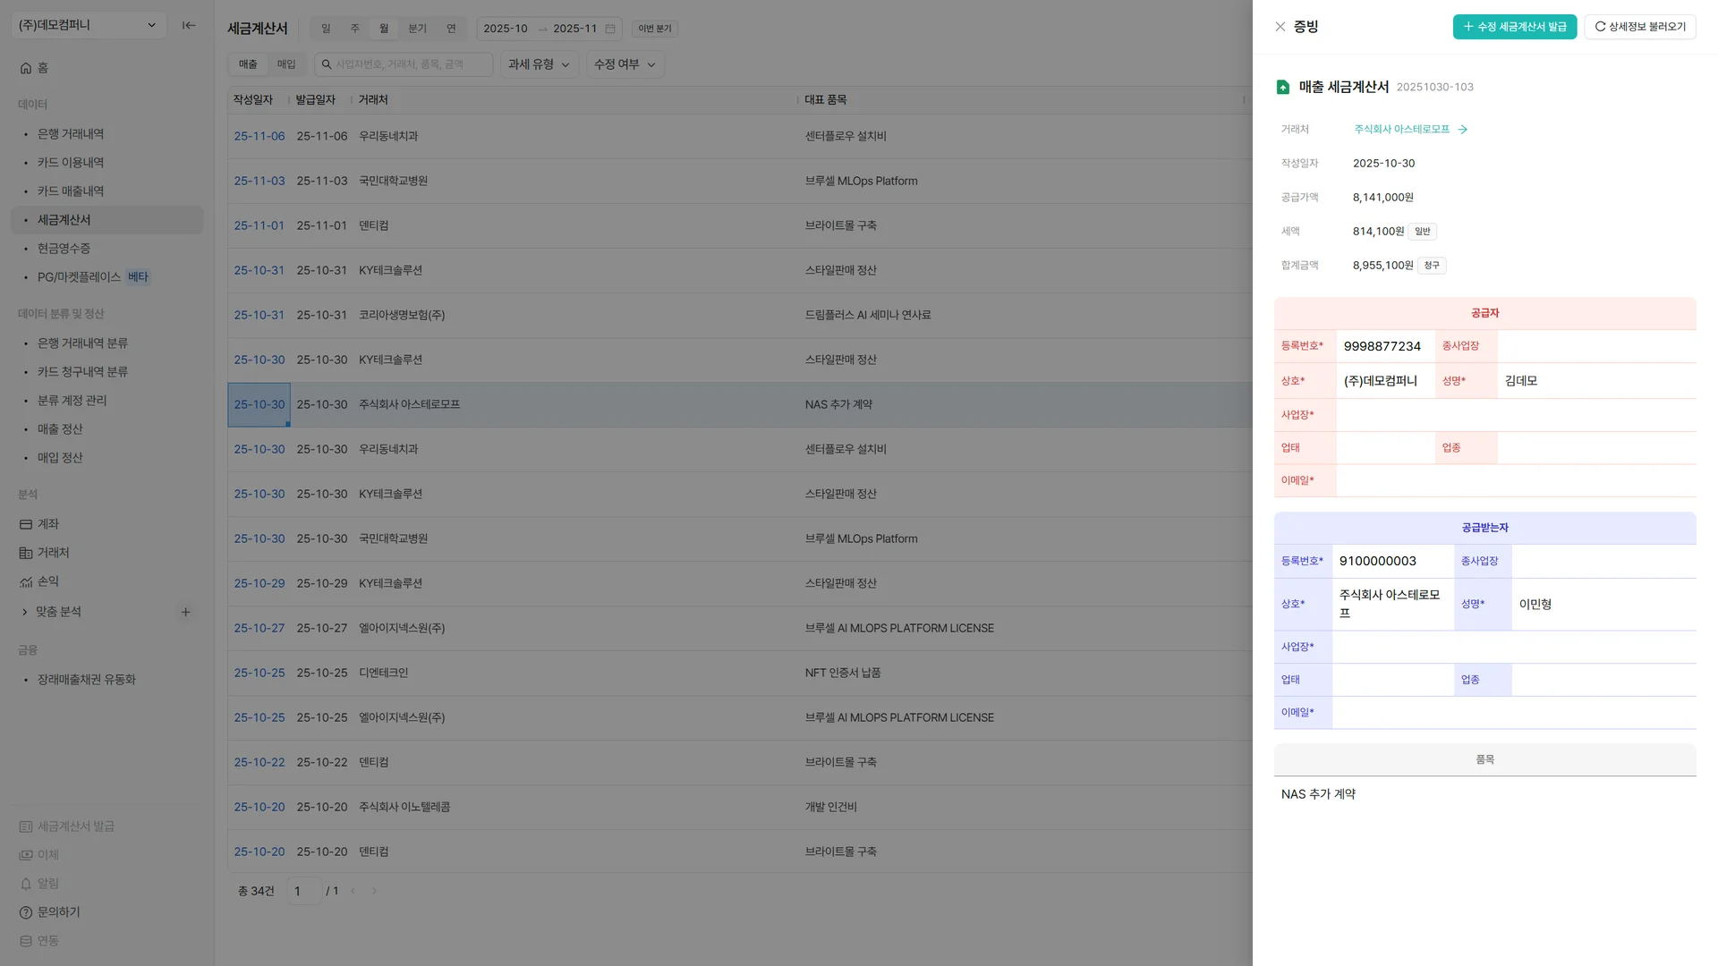1718x966 pixels.
Task: Open calendar icon in date range
Action: tap(610, 29)
